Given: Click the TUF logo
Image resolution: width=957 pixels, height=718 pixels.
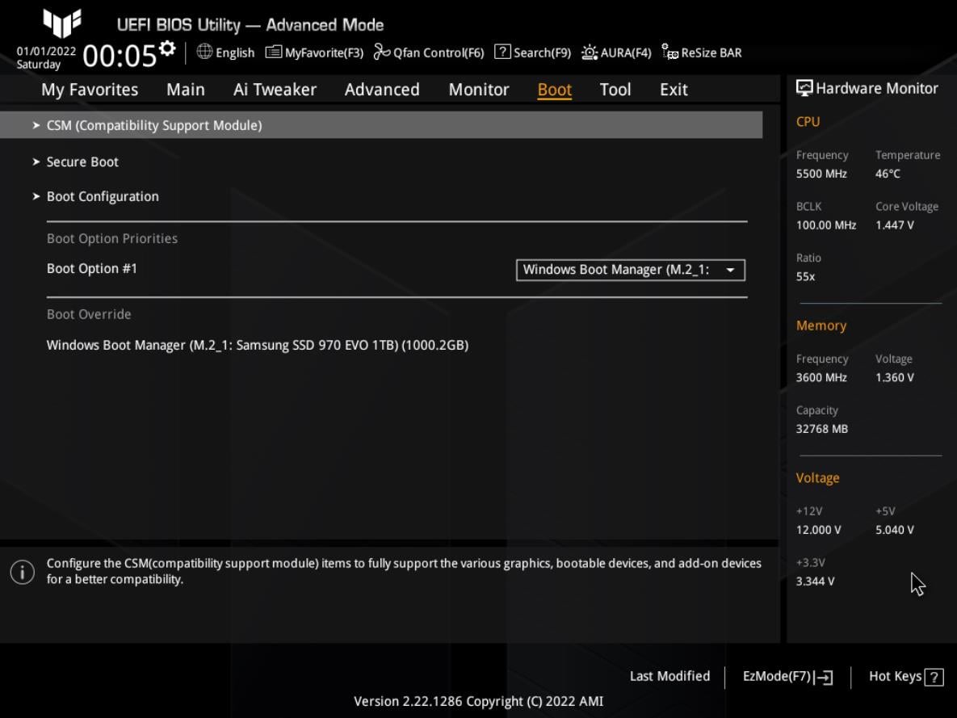Looking at the screenshot, I should 61,23.
